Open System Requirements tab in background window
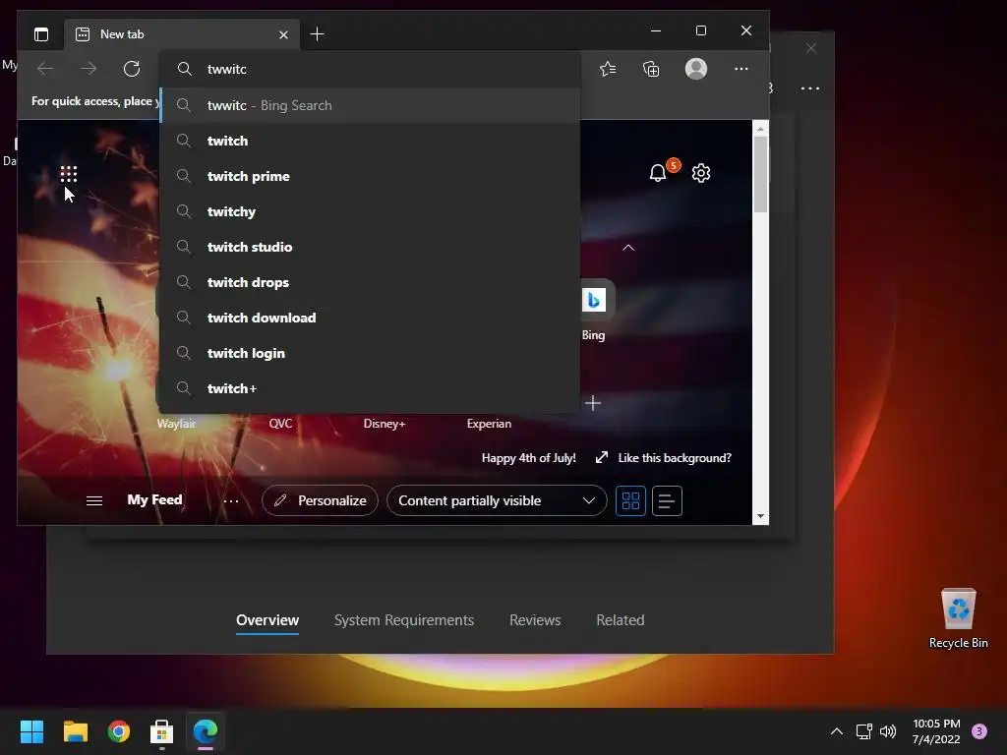 [404, 620]
